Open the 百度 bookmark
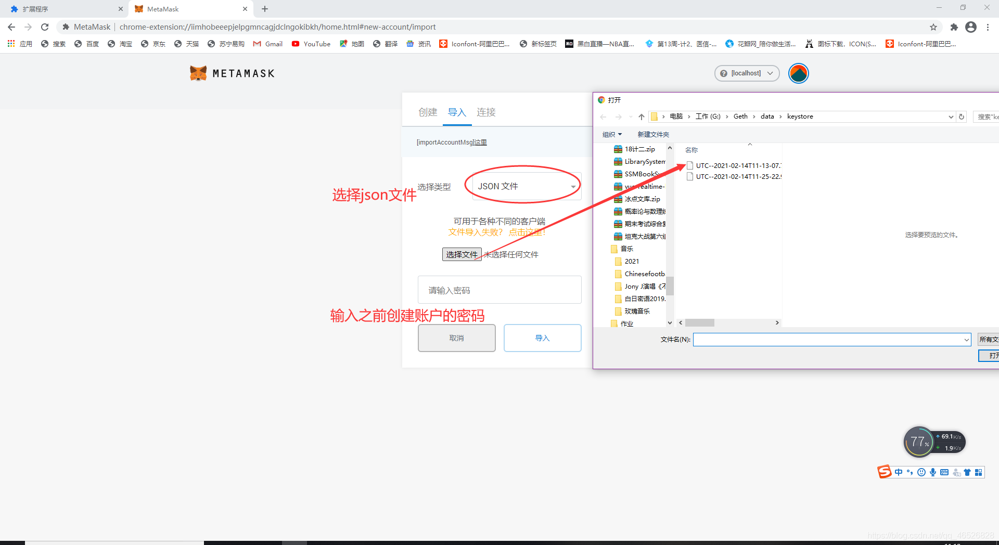Viewport: 999px width, 545px height. click(x=86, y=44)
